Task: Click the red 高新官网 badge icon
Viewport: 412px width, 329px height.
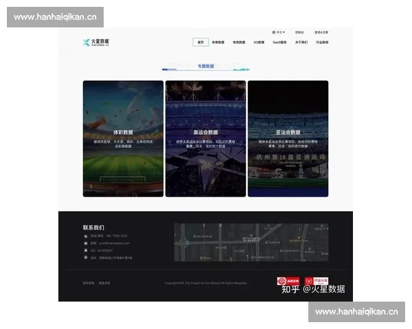Action: [x=283, y=282]
